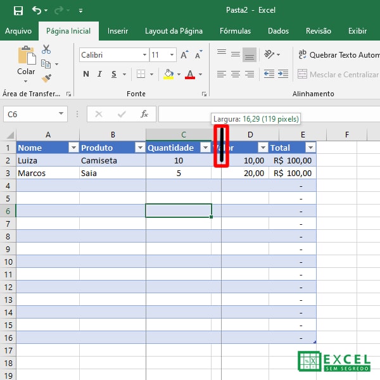Switch to the Fórmulas tab
This screenshot has height=380, width=380.
coord(235,30)
